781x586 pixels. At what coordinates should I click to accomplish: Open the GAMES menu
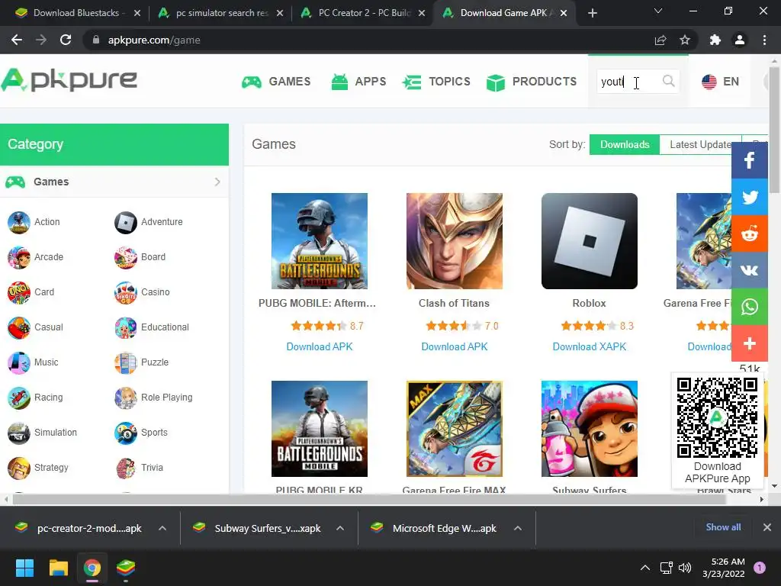tap(276, 82)
